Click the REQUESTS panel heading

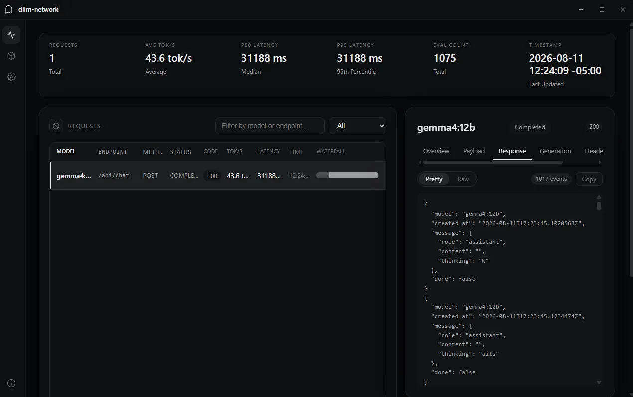tap(84, 126)
